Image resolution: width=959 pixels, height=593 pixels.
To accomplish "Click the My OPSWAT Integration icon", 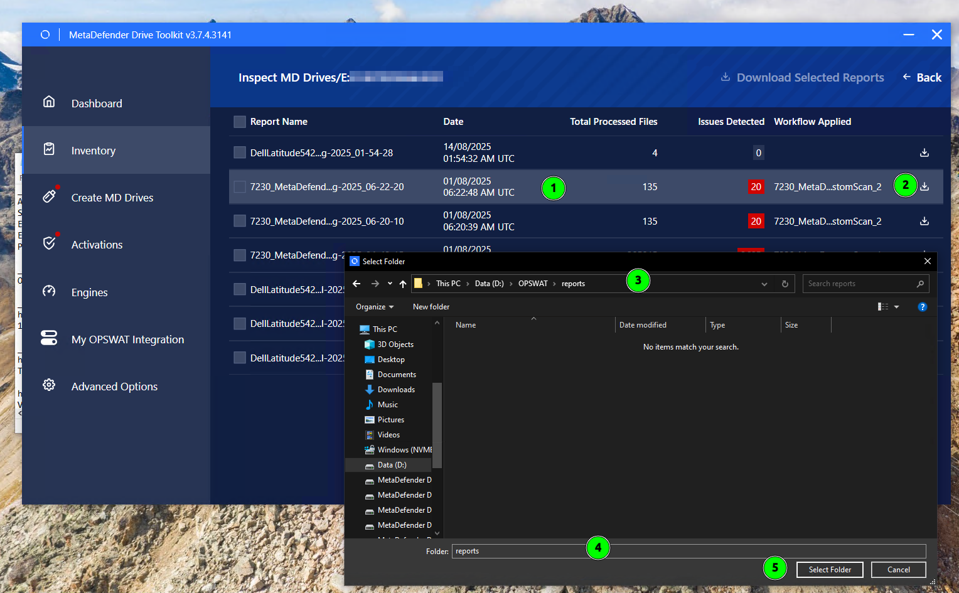I will click(49, 338).
